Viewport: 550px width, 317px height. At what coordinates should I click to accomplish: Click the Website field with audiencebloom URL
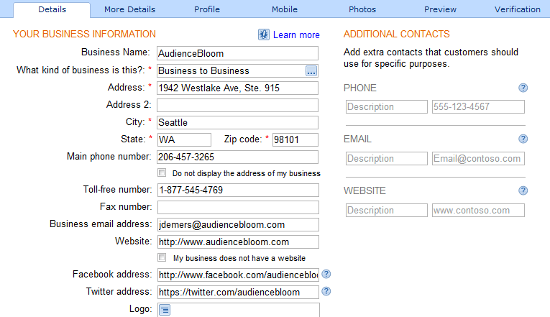238,242
